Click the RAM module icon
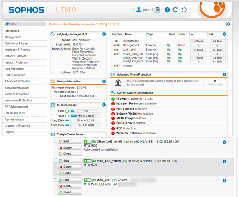 [x=67, y=116]
